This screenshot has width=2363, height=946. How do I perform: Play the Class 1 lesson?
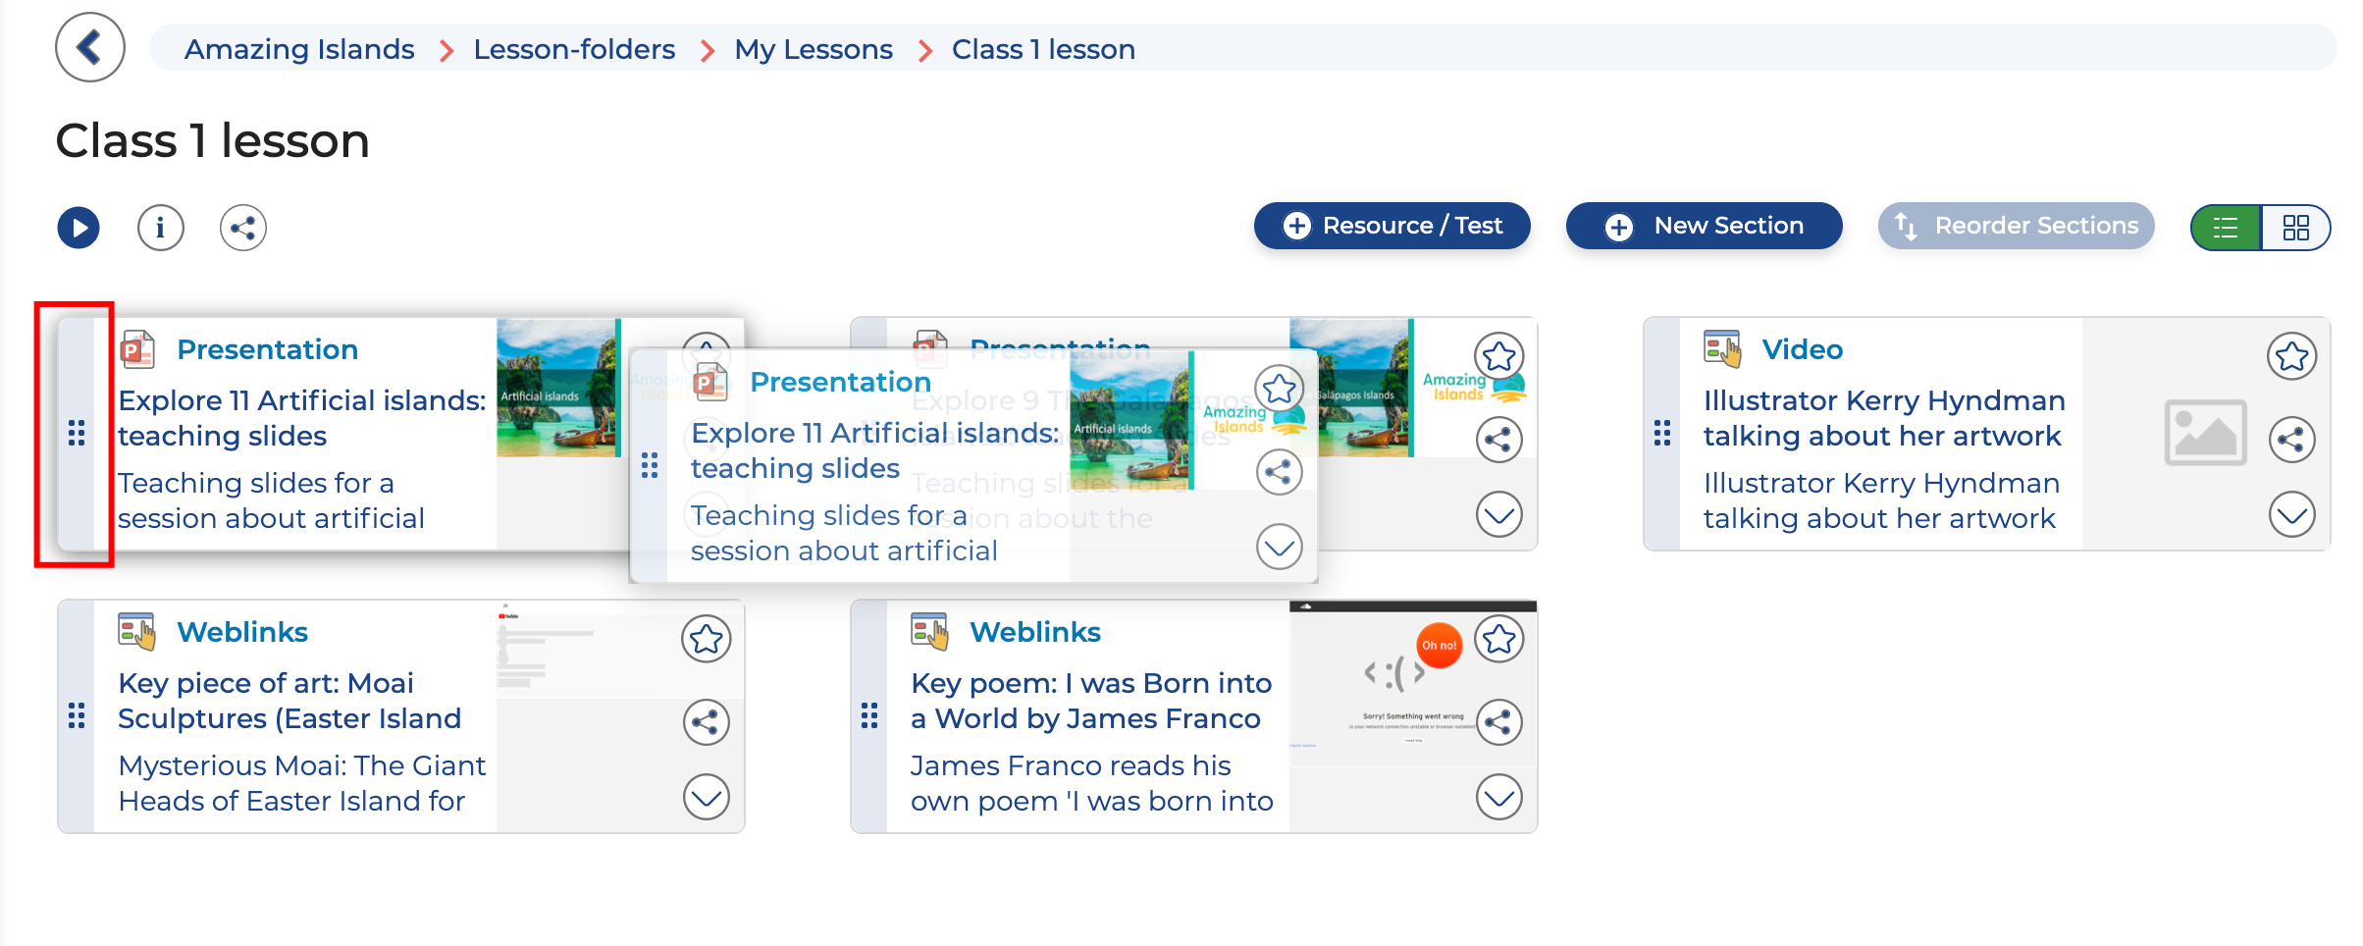79,228
